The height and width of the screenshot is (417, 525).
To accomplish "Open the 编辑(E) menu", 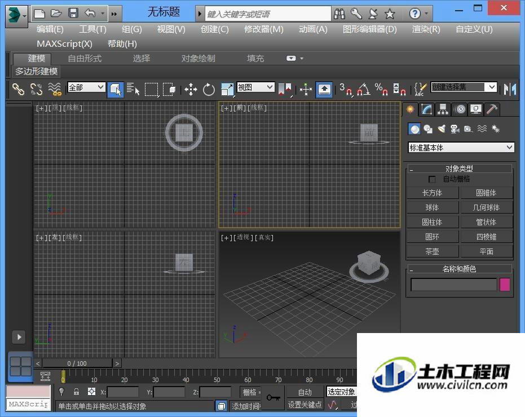I will pyautogui.click(x=50, y=29).
